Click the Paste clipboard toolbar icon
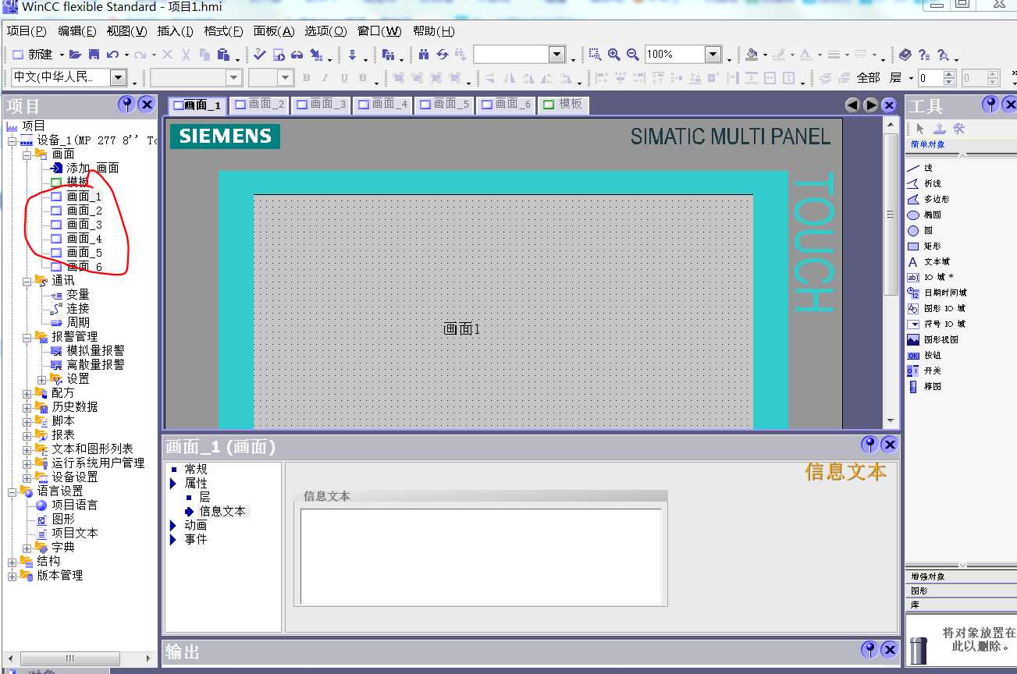The width and height of the screenshot is (1017, 674). click(223, 55)
